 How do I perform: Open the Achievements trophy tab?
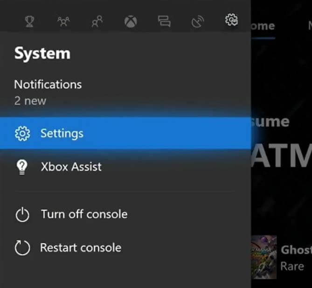pyautogui.click(x=29, y=21)
